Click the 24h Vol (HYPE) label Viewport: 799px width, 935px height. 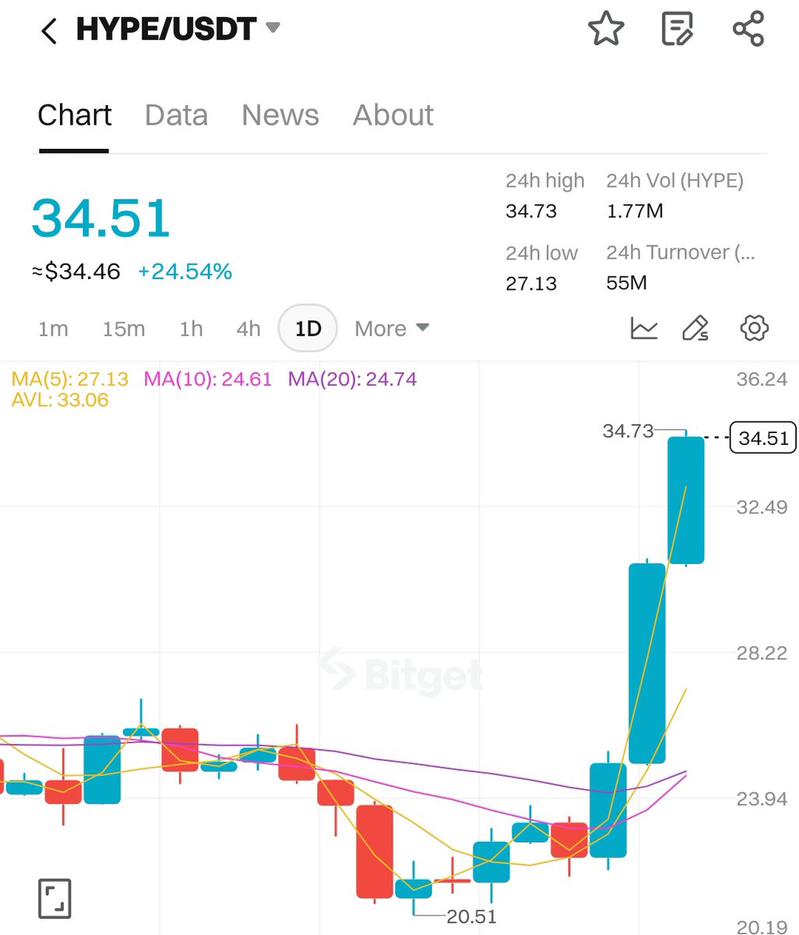point(675,181)
